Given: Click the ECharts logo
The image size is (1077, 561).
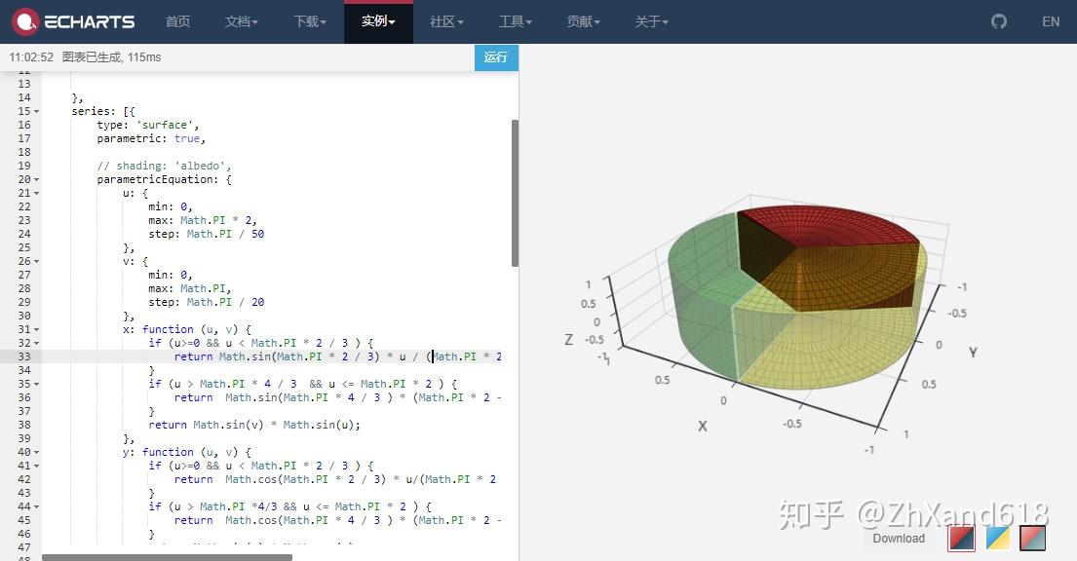Looking at the screenshot, I should point(73,20).
